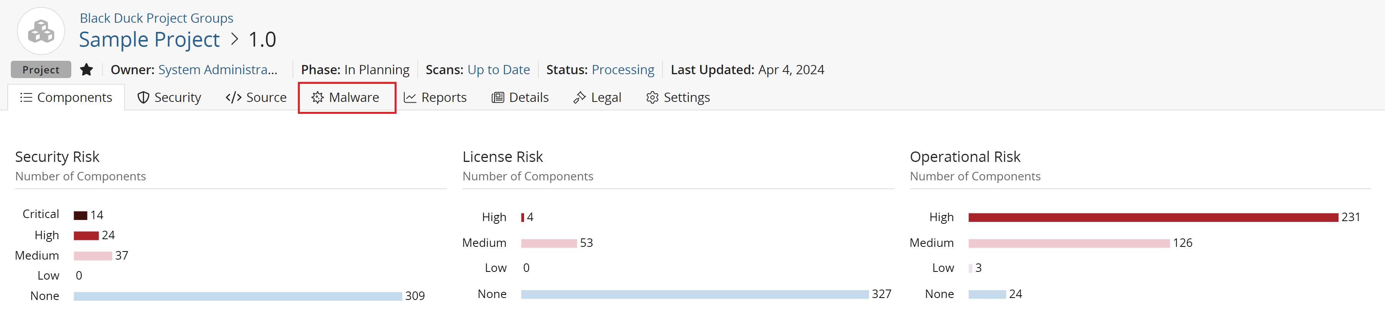Switch to the Reports tab
Viewport: 1385px width, 333px height.
point(435,97)
